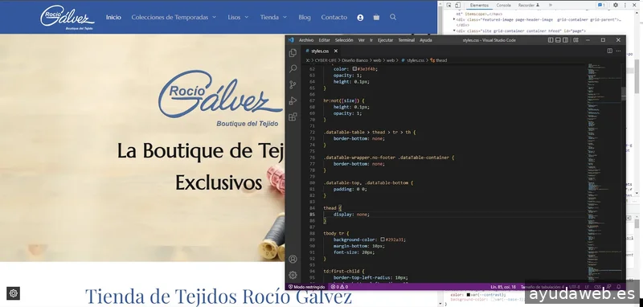This screenshot has height=307, width=643.
Task: Click Colecciones de Temporadas nav link
Action: coord(170,17)
